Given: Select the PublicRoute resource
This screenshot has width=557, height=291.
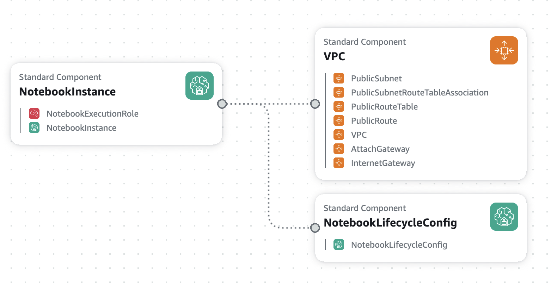Looking at the screenshot, I should (x=374, y=121).
